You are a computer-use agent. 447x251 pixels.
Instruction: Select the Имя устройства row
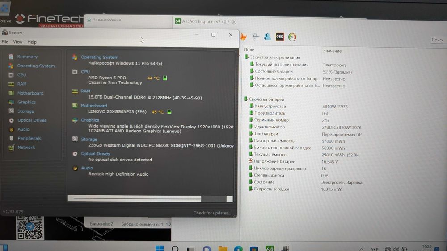[299, 106]
